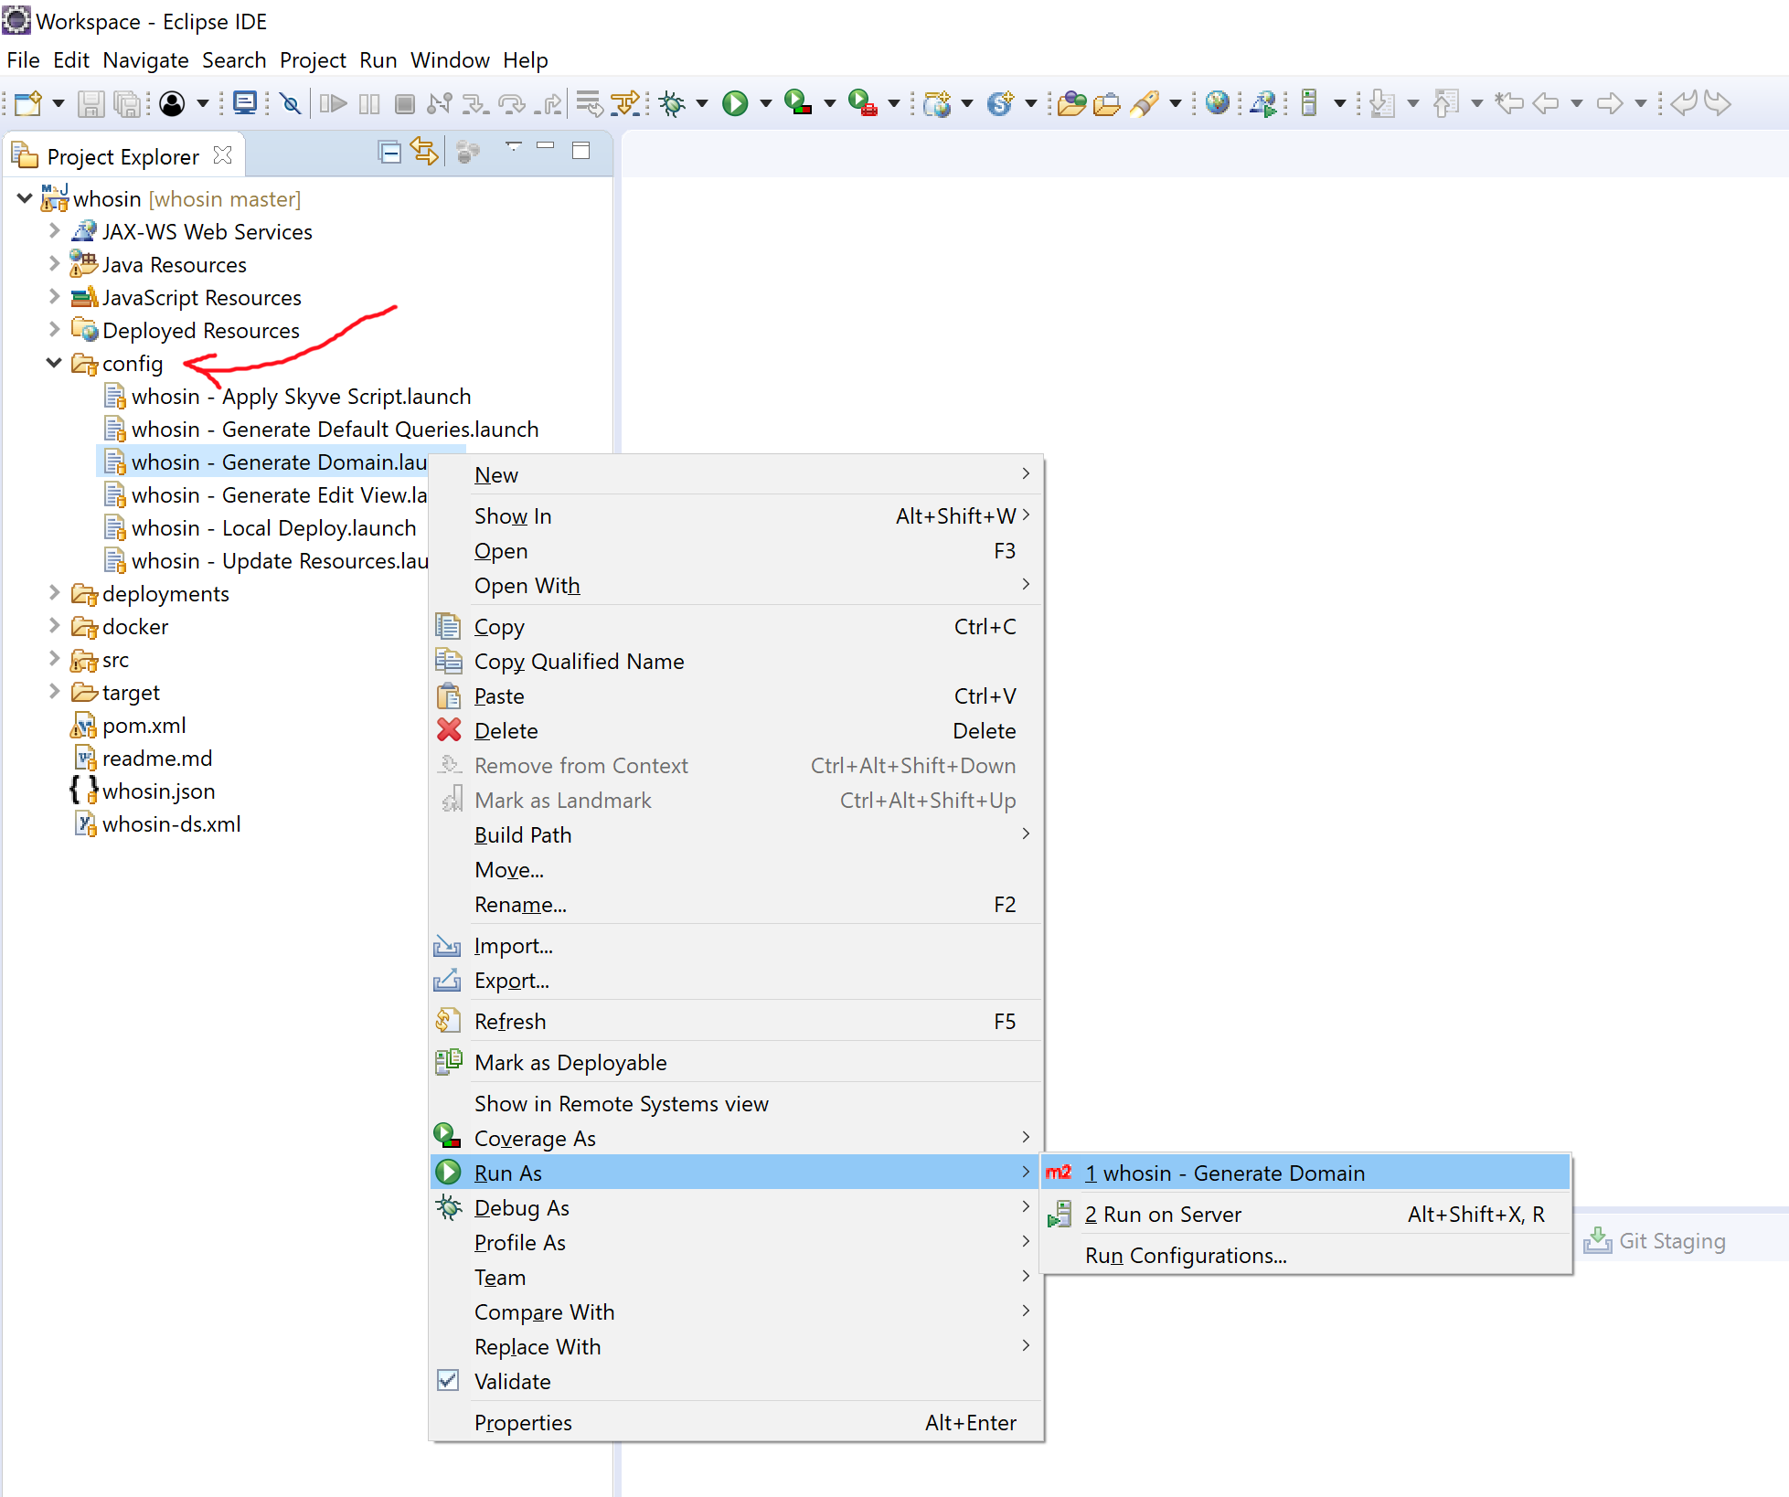This screenshot has width=1789, height=1497.
Task: Click the Run External Tools icon
Action: (862, 103)
